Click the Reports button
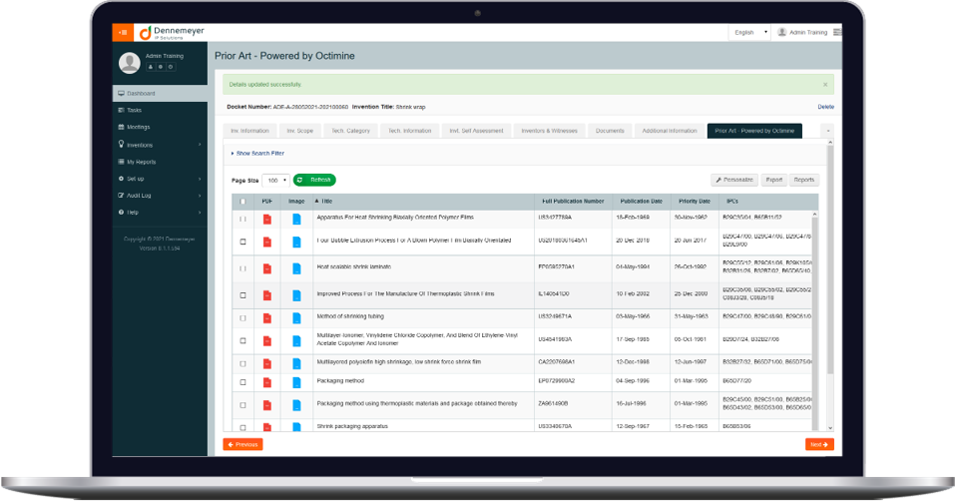The height and width of the screenshot is (501, 955). (x=804, y=181)
